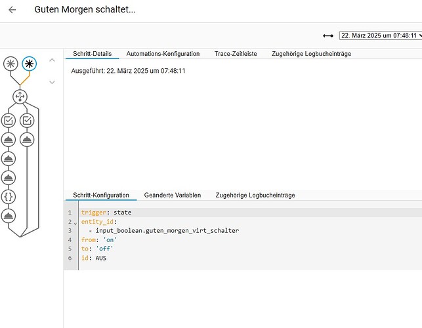Select the choose branch node
Screen dimensions: 422x328
(x=20, y=96)
